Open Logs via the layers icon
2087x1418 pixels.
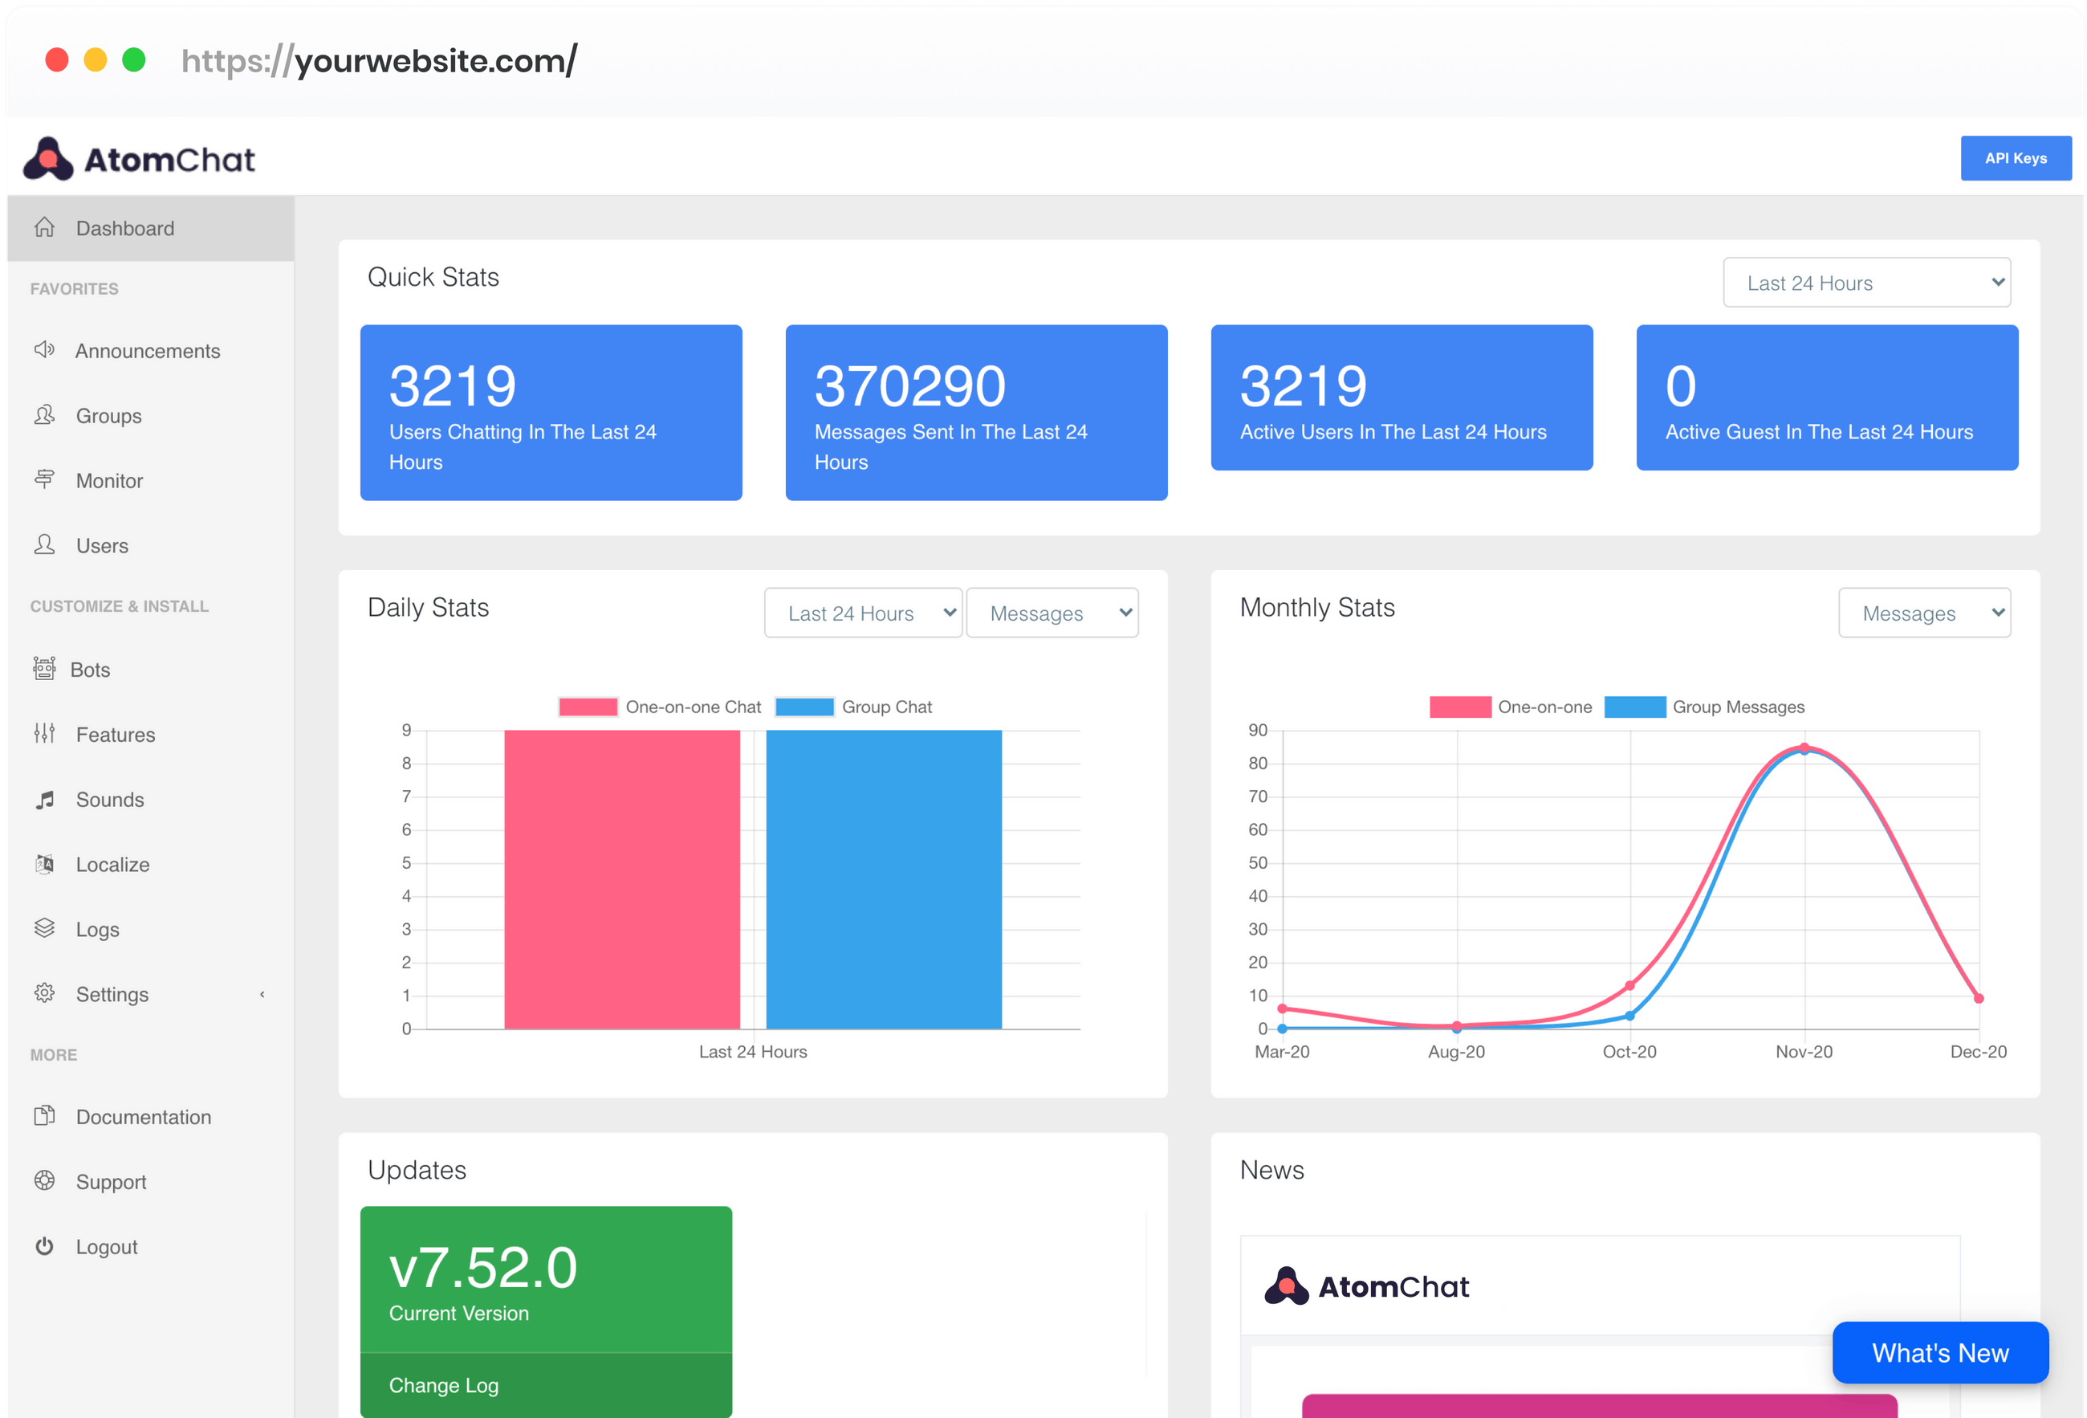[x=45, y=928]
